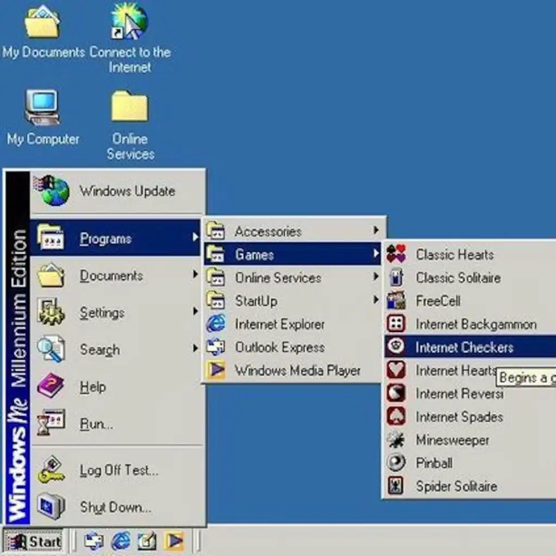Viewport: 556px width, 556px height.
Task: Select Run... from the Start menu
Action: (x=116, y=424)
